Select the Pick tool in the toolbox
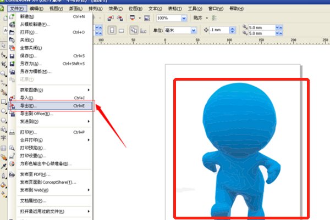Image resolution: width=330 pixels, height=220 pixels. (3, 46)
